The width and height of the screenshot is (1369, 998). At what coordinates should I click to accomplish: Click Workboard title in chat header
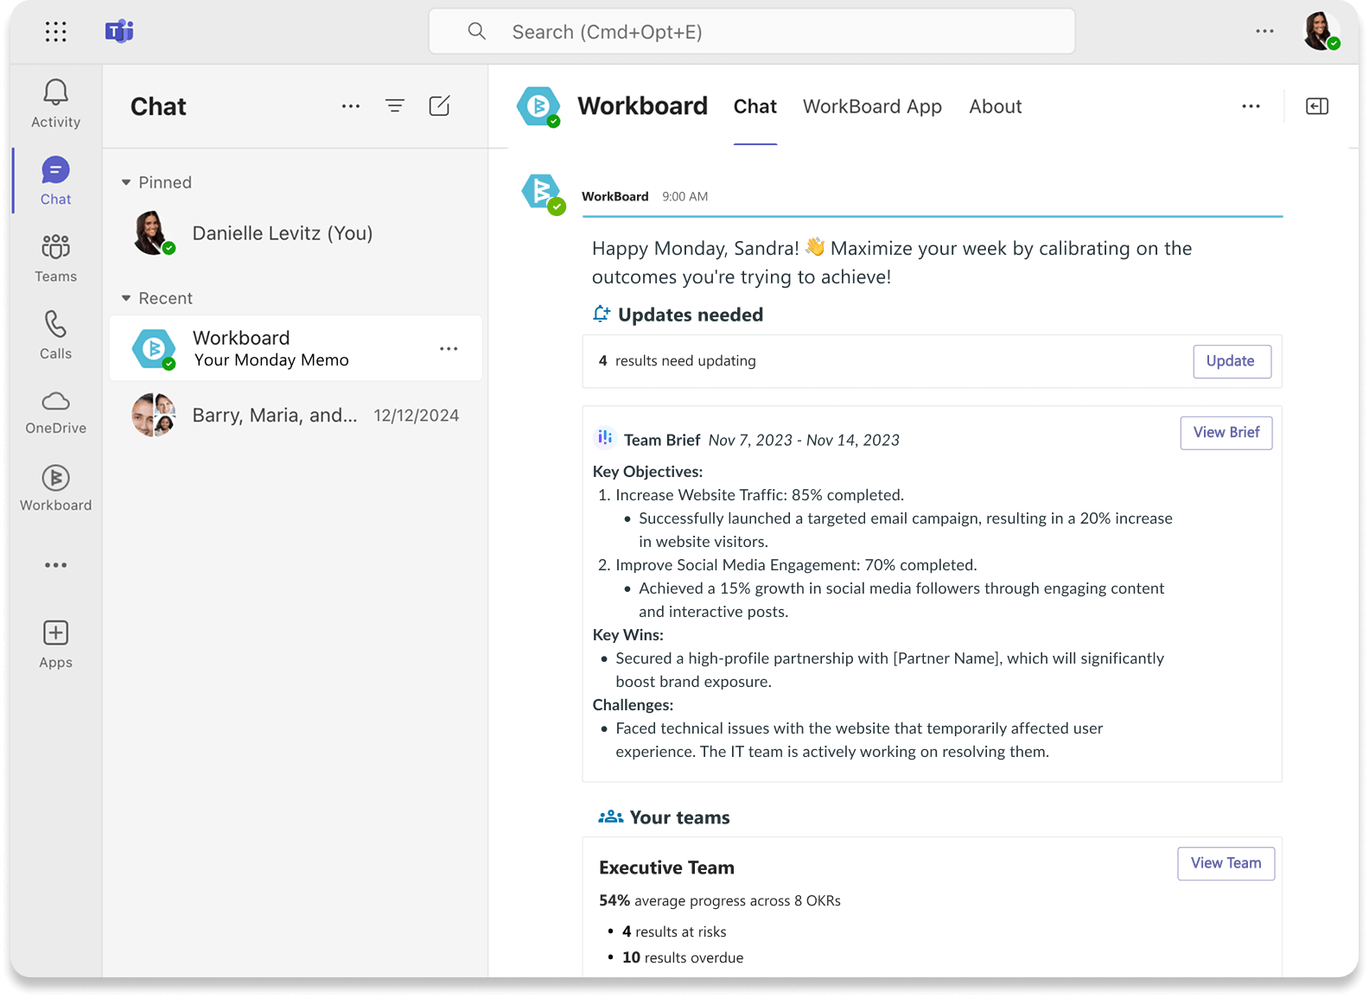click(642, 105)
